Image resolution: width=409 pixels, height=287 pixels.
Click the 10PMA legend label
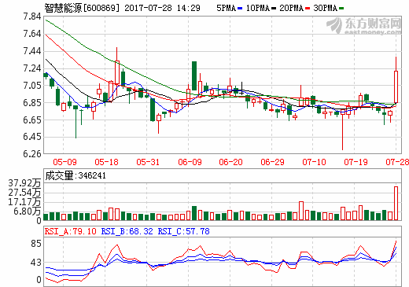[x=258, y=8]
